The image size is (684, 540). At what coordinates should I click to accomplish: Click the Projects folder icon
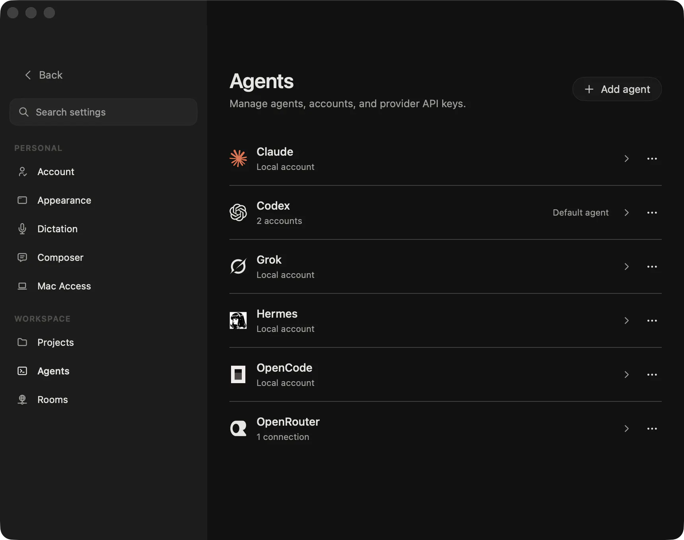coord(22,342)
